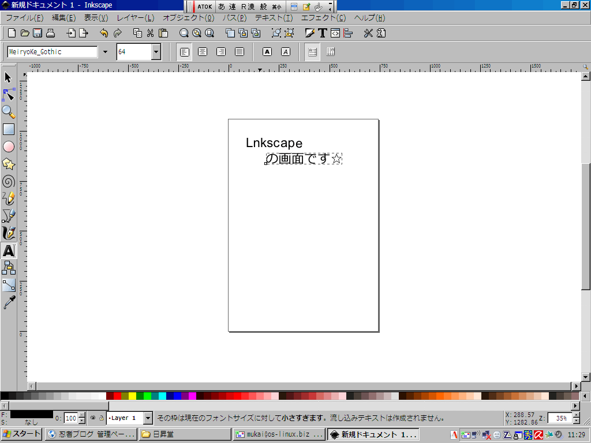The height and width of the screenshot is (443, 591).
Task: Toggle layer visibility eye icon
Action: [x=93, y=418]
